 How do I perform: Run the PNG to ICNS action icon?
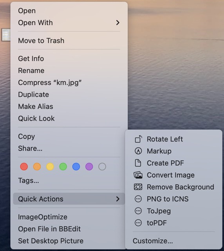point(138,199)
